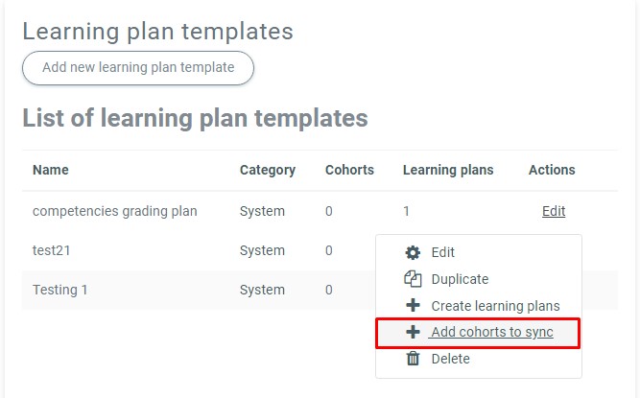The width and height of the screenshot is (640, 398).
Task: Select Create learning plans menu text
Action: [x=495, y=306]
